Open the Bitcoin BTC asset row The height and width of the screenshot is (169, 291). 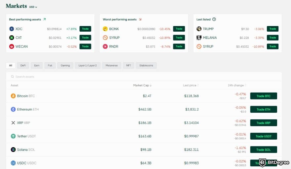pos(144,96)
